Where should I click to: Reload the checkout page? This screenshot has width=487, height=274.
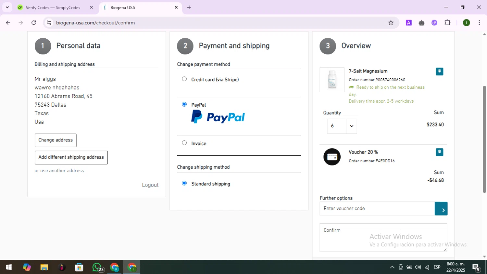click(33, 23)
